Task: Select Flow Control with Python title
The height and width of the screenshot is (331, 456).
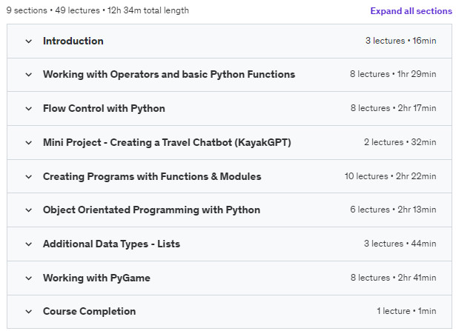Action: pos(104,108)
